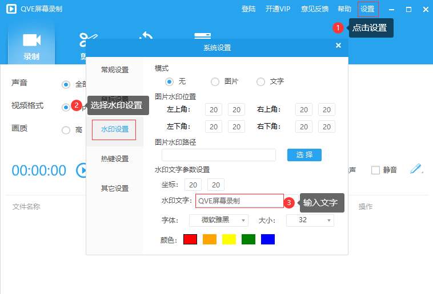This screenshot has height=294, width=433.
Task: Click 开通VIP in the title bar
Action: 278,9
